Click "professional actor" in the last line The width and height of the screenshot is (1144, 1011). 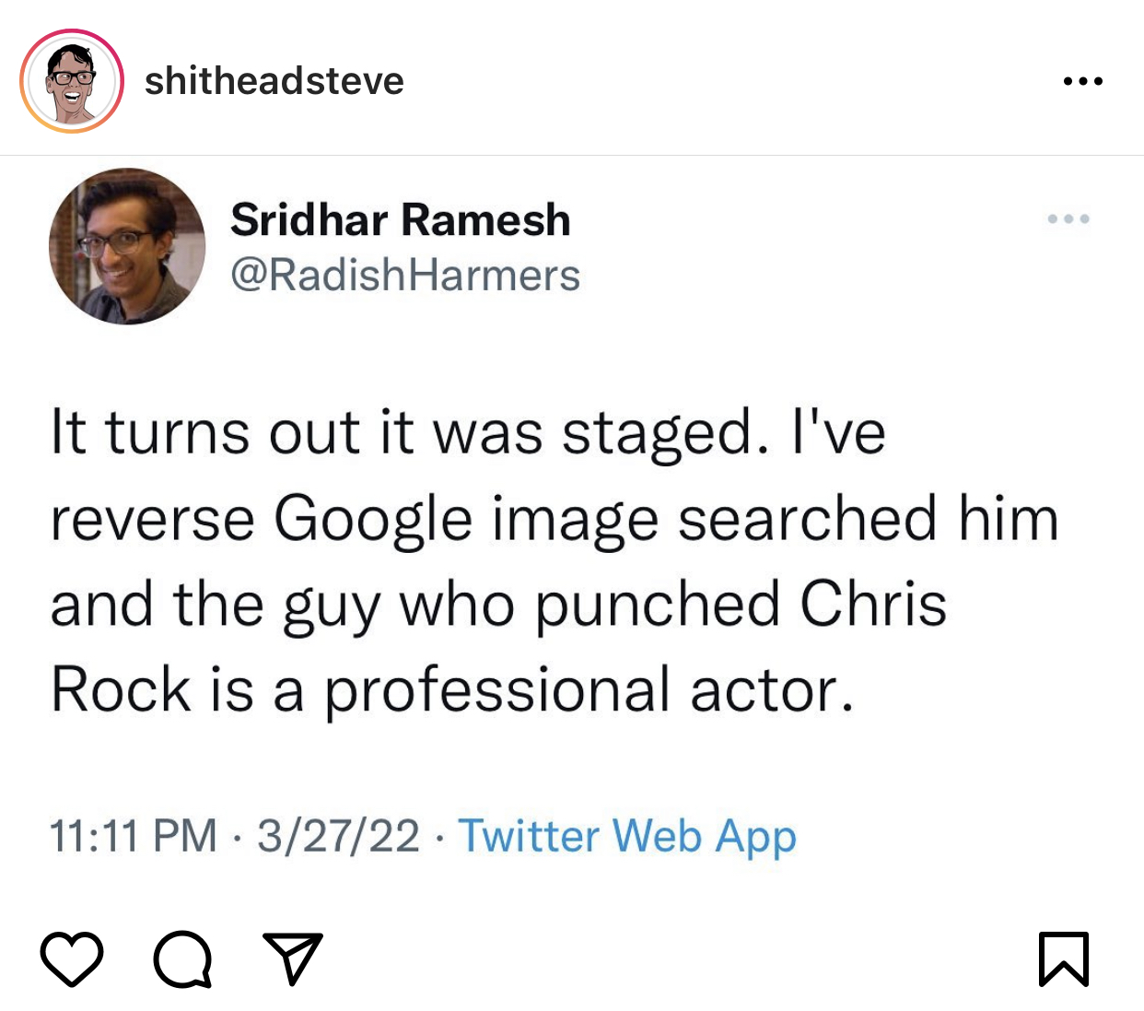coord(587,690)
